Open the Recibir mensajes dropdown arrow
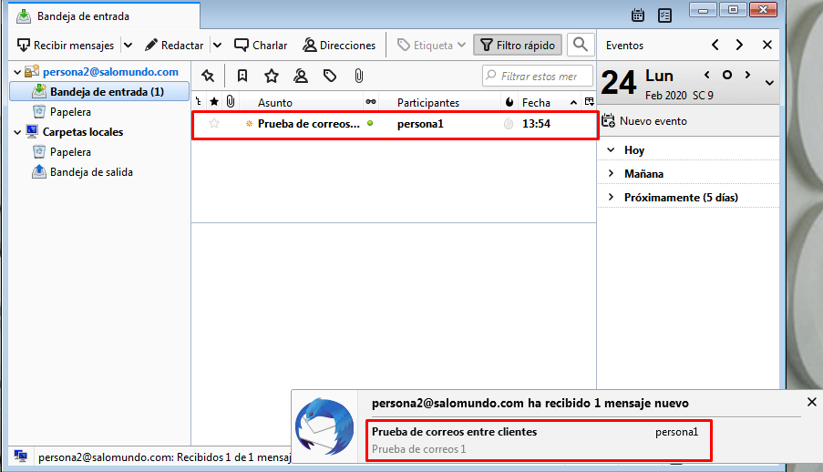 [x=128, y=45]
